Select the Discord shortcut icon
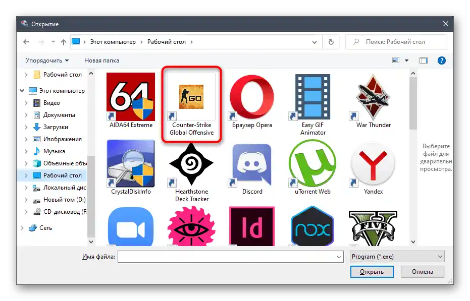The width and height of the screenshot is (470, 301). point(252,163)
